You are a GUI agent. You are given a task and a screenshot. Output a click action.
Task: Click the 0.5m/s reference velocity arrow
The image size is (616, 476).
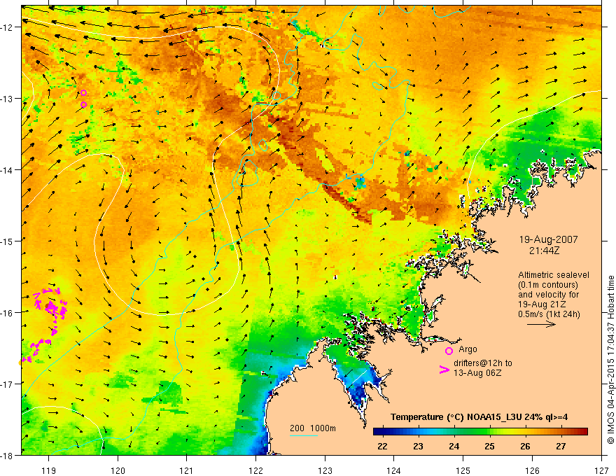(x=541, y=324)
